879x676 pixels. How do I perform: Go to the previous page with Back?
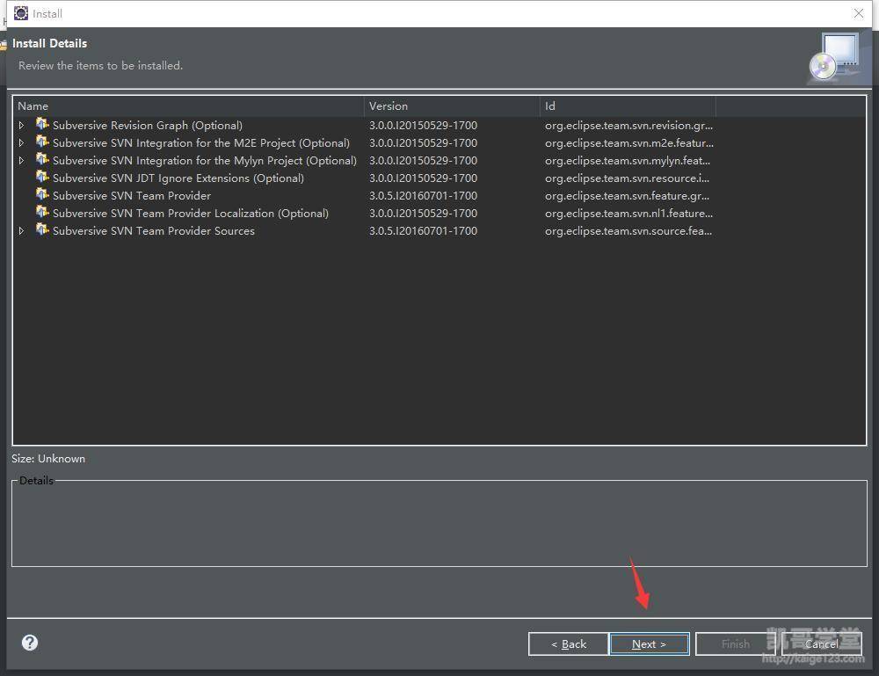569,644
